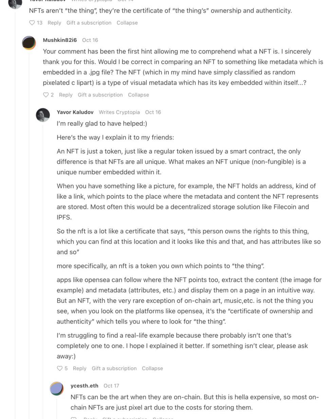Image resolution: width=330 pixels, height=419 pixels.
Task: Like the comment with 13 hearts
Action: 32,23
